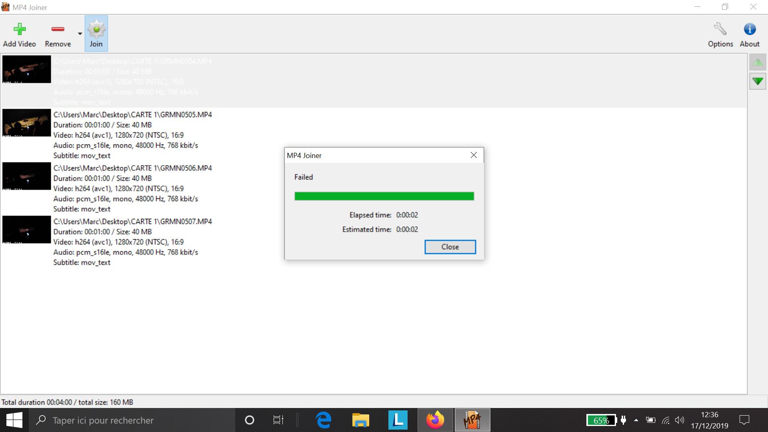This screenshot has height=432, width=768.
Task: Switch to Firefox on the taskbar
Action: [x=435, y=420]
